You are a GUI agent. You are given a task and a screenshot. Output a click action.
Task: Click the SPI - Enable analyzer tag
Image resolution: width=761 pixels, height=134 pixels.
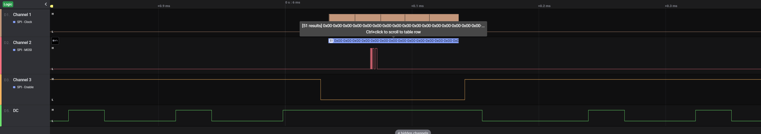pos(25,87)
